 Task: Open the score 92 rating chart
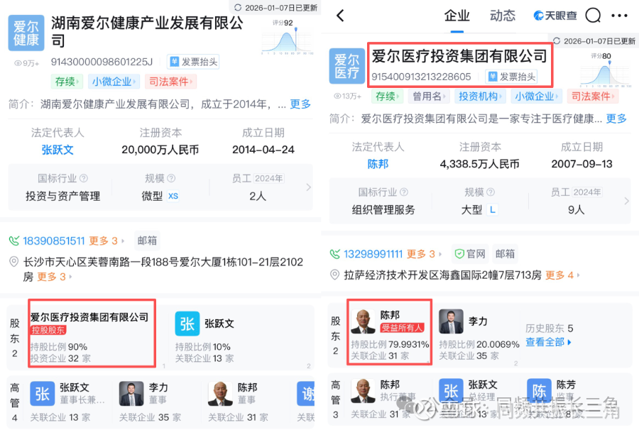(288, 38)
